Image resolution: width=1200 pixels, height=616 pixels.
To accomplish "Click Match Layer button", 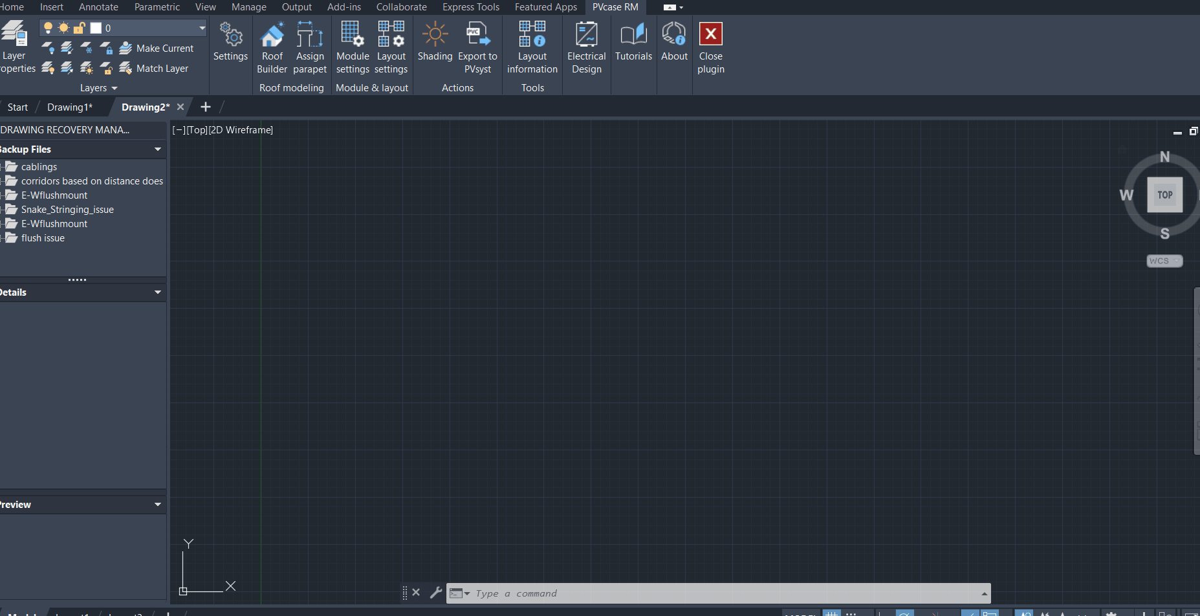I will click(x=154, y=68).
